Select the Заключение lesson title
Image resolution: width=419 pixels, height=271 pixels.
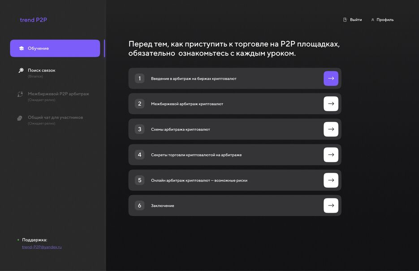[163, 206]
